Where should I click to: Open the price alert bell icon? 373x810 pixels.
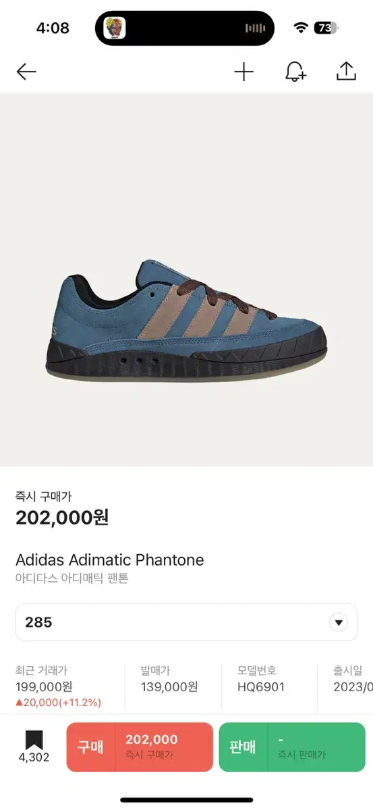click(295, 72)
